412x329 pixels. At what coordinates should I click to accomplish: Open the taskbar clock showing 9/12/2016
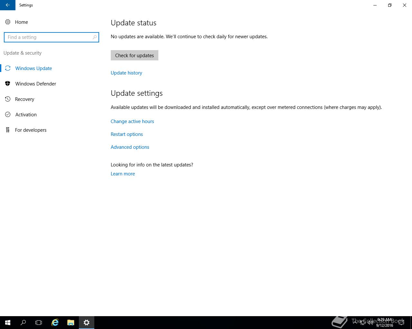[384, 323]
